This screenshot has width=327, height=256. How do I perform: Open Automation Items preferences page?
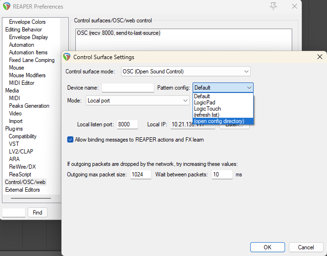(x=28, y=52)
